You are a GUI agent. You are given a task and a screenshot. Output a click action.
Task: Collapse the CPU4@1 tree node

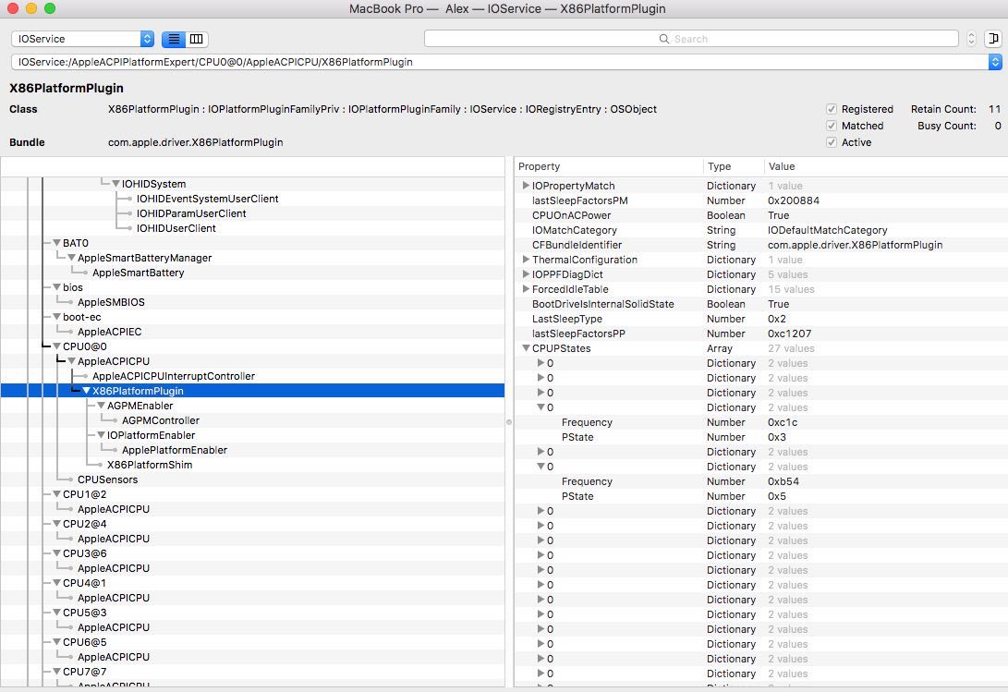click(56, 583)
